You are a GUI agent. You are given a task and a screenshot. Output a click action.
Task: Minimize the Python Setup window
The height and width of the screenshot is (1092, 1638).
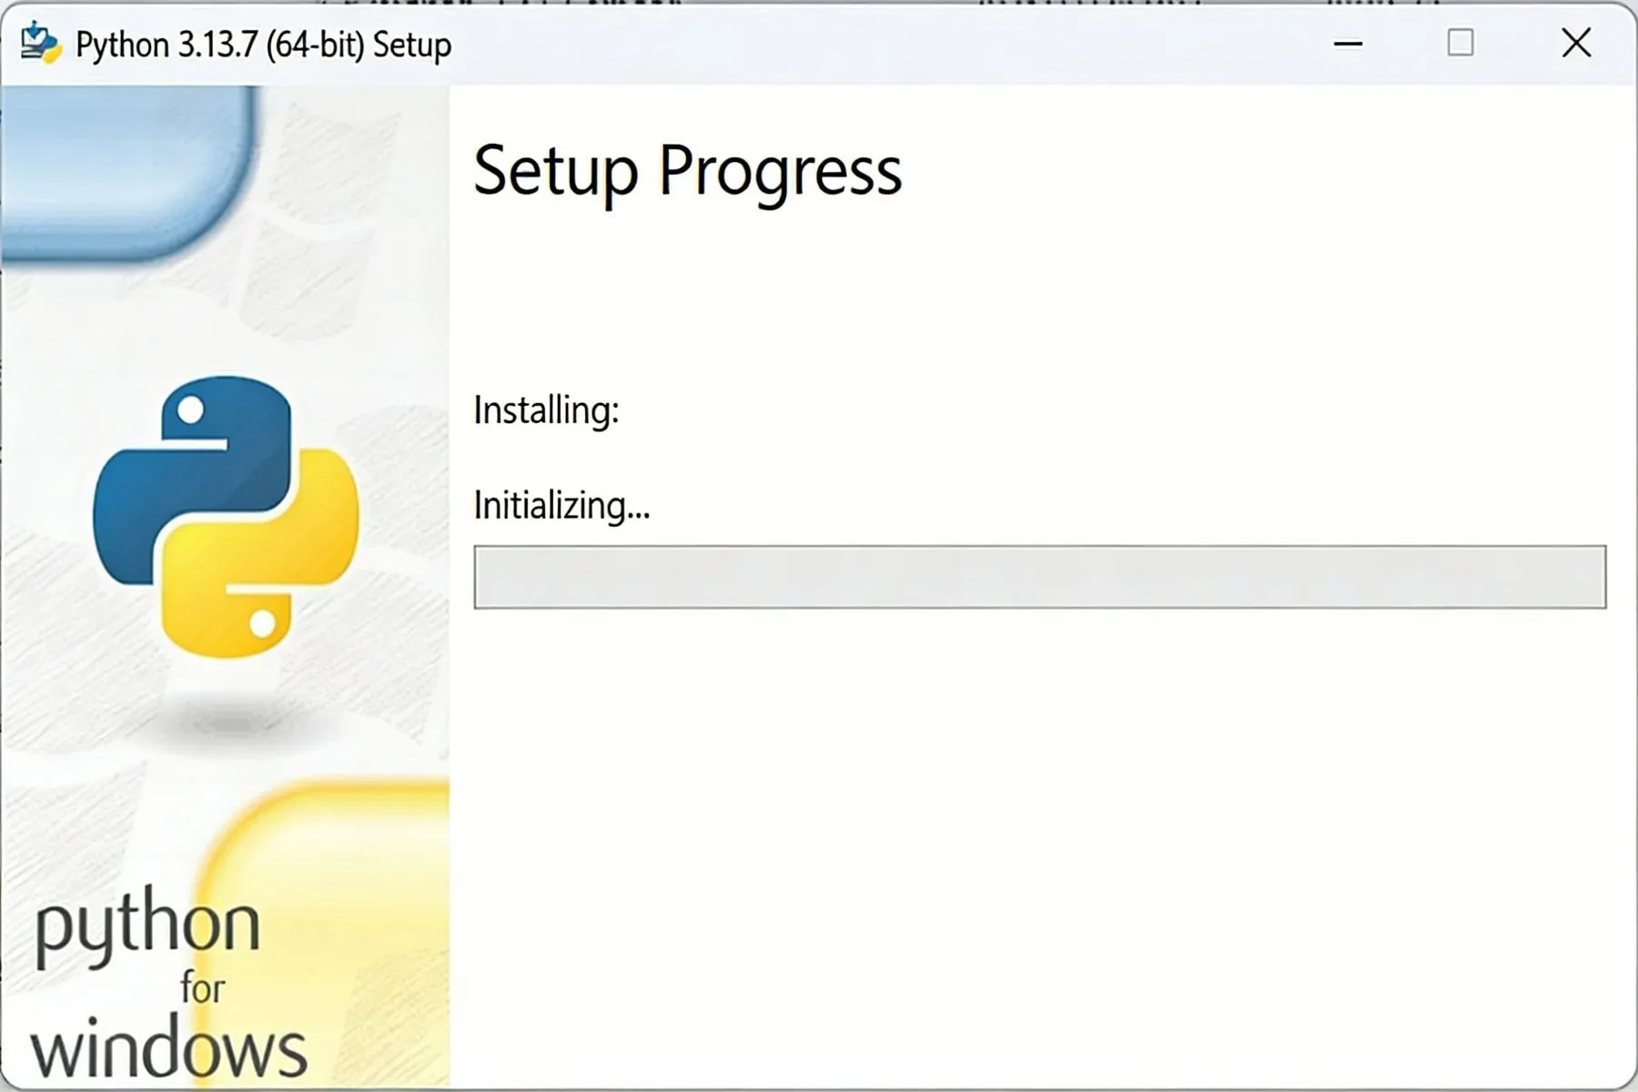click(x=1348, y=43)
